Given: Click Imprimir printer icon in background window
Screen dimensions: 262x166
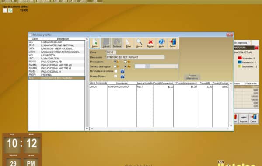Looking at the screenshot, I should pyautogui.click(x=244, y=119).
